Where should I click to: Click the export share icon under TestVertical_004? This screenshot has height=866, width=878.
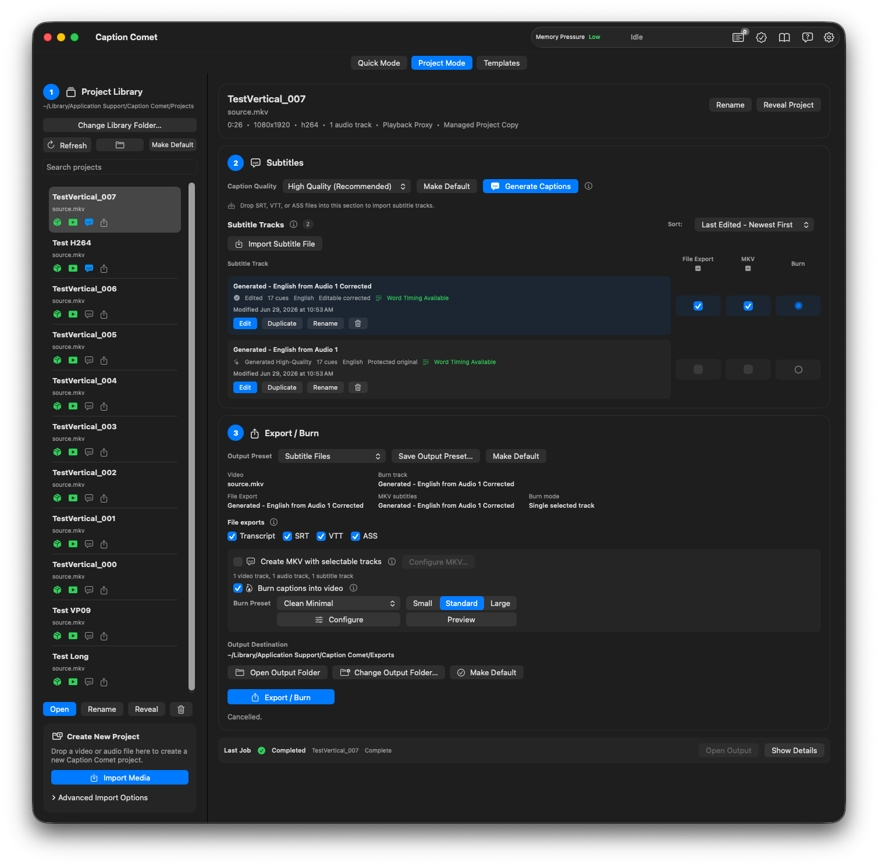104,406
